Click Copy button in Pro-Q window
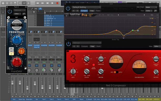Image resolution: width=161 pixels, height=101 pixels. pyautogui.click(x=92, y=11)
